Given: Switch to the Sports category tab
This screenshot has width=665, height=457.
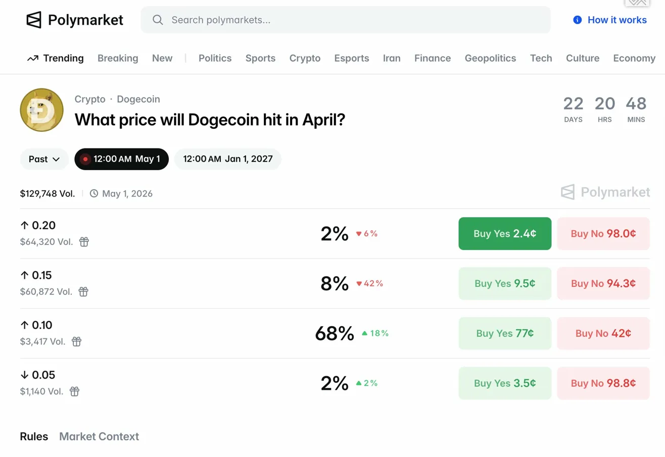Looking at the screenshot, I should 260,58.
